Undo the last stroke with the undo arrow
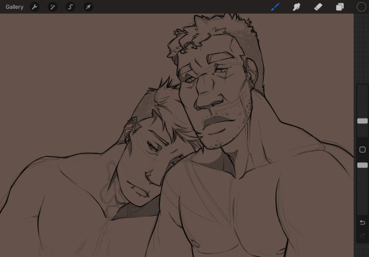Image resolution: width=369 pixels, height=257 pixels. [362, 222]
